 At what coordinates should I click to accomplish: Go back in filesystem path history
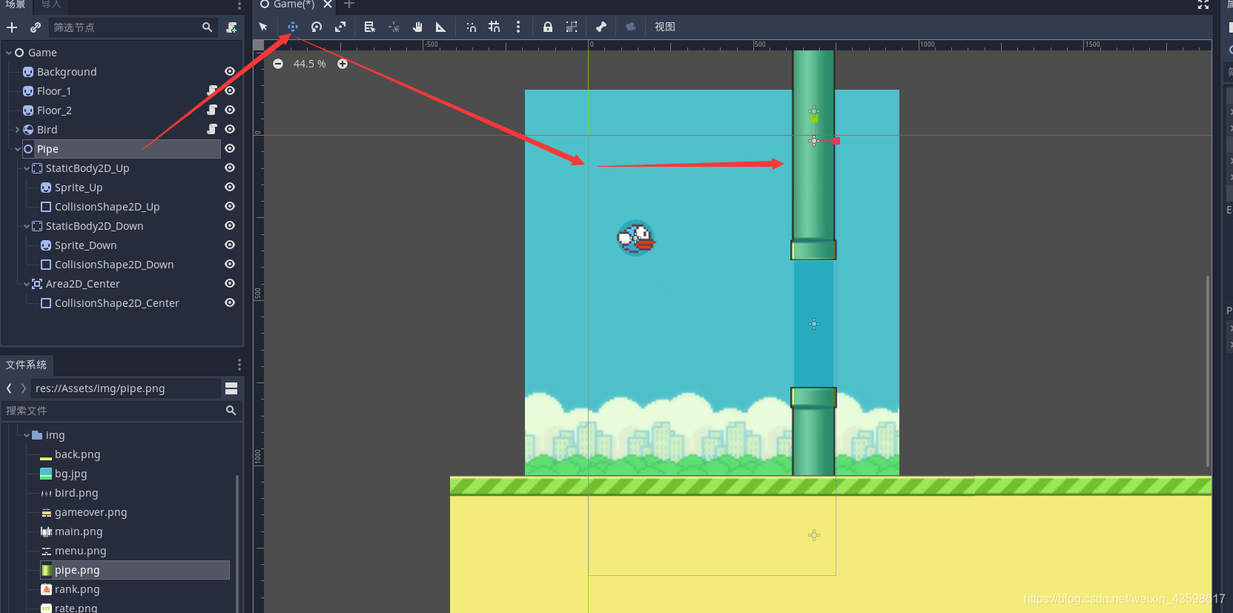9,388
